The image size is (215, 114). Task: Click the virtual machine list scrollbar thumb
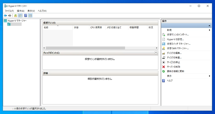coord(85,48)
